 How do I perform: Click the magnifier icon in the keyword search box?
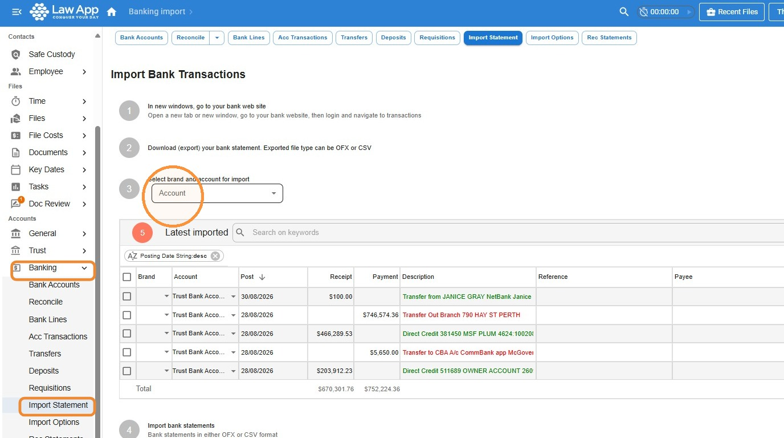tap(240, 232)
